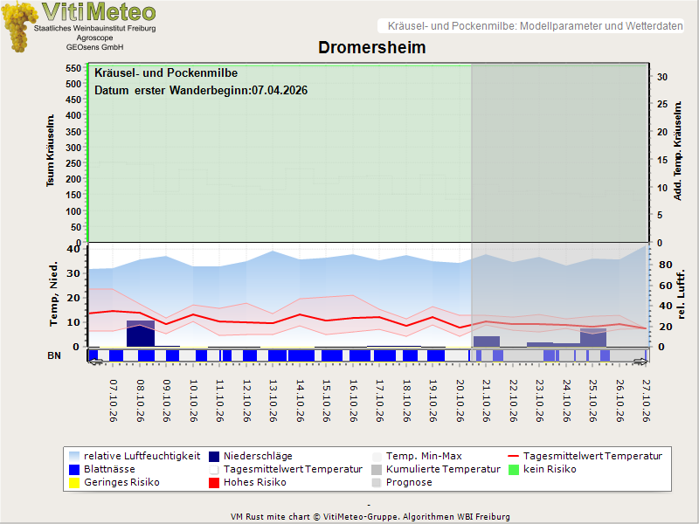Click the blue Blattnässe legend swatch
The height and width of the screenshot is (524, 699).
(x=74, y=469)
